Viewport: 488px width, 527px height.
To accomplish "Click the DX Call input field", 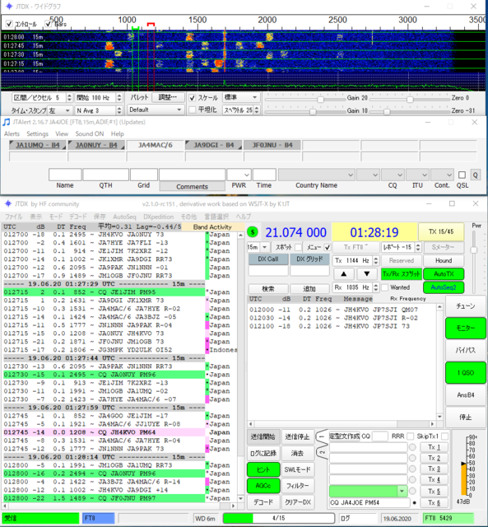I will pos(268,271).
